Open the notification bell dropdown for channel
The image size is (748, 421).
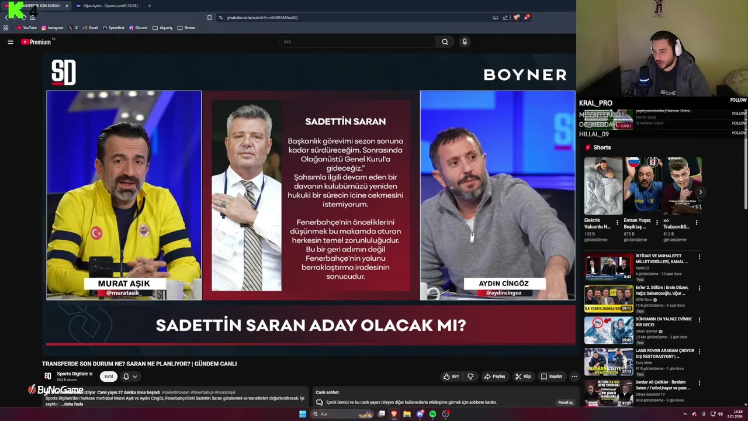pos(130,377)
